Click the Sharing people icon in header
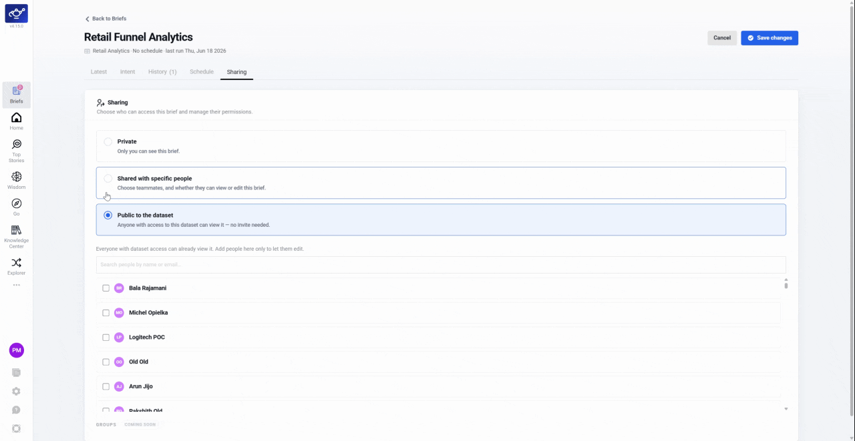The image size is (855, 441). point(100,103)
